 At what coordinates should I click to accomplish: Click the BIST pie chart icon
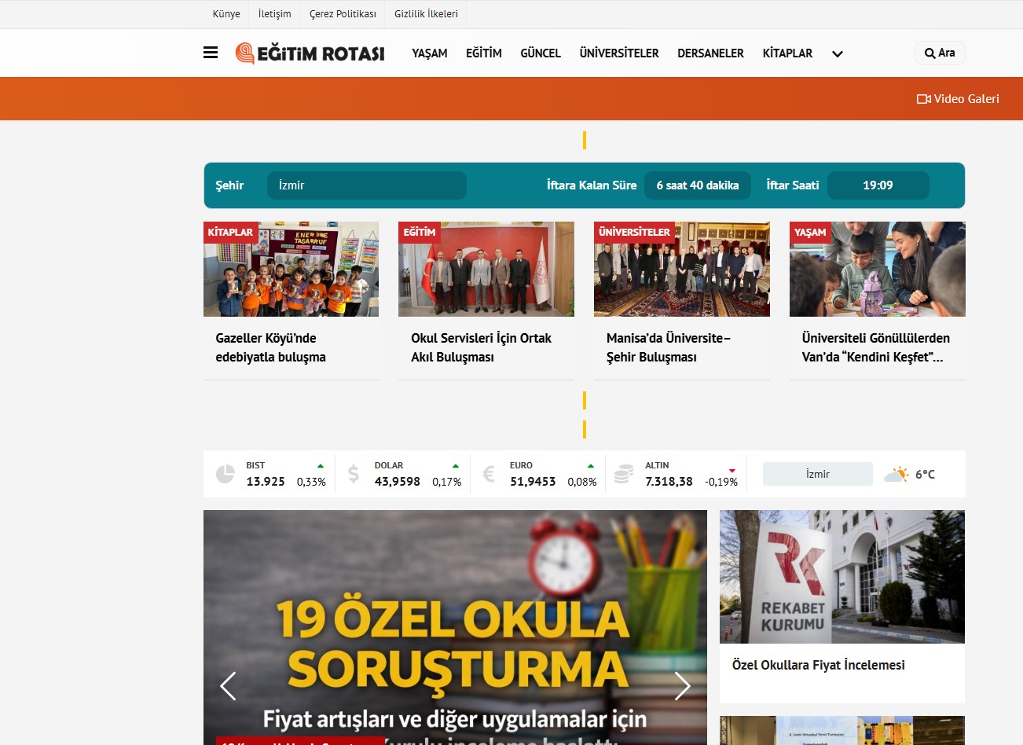225,474
